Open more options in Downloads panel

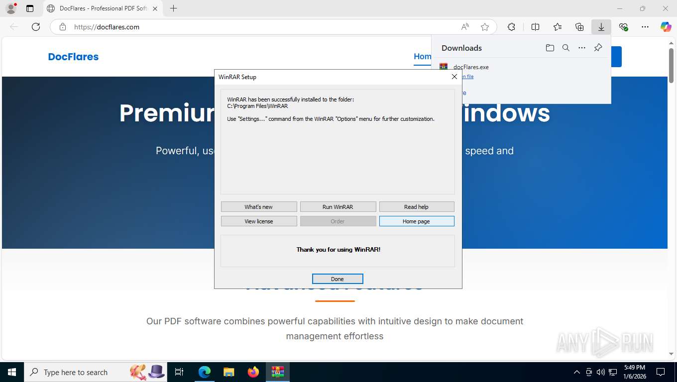[582, 48]
